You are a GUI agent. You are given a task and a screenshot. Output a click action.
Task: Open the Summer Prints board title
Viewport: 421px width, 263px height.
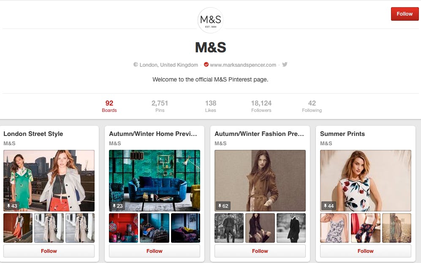[x=342, y=134]
